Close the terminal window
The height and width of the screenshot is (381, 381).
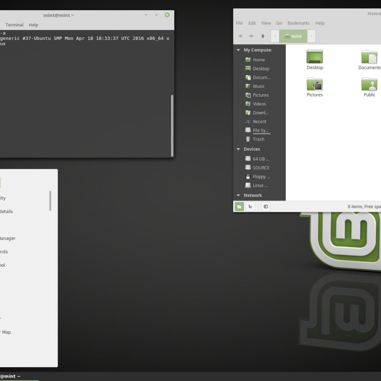click(167, 15)
